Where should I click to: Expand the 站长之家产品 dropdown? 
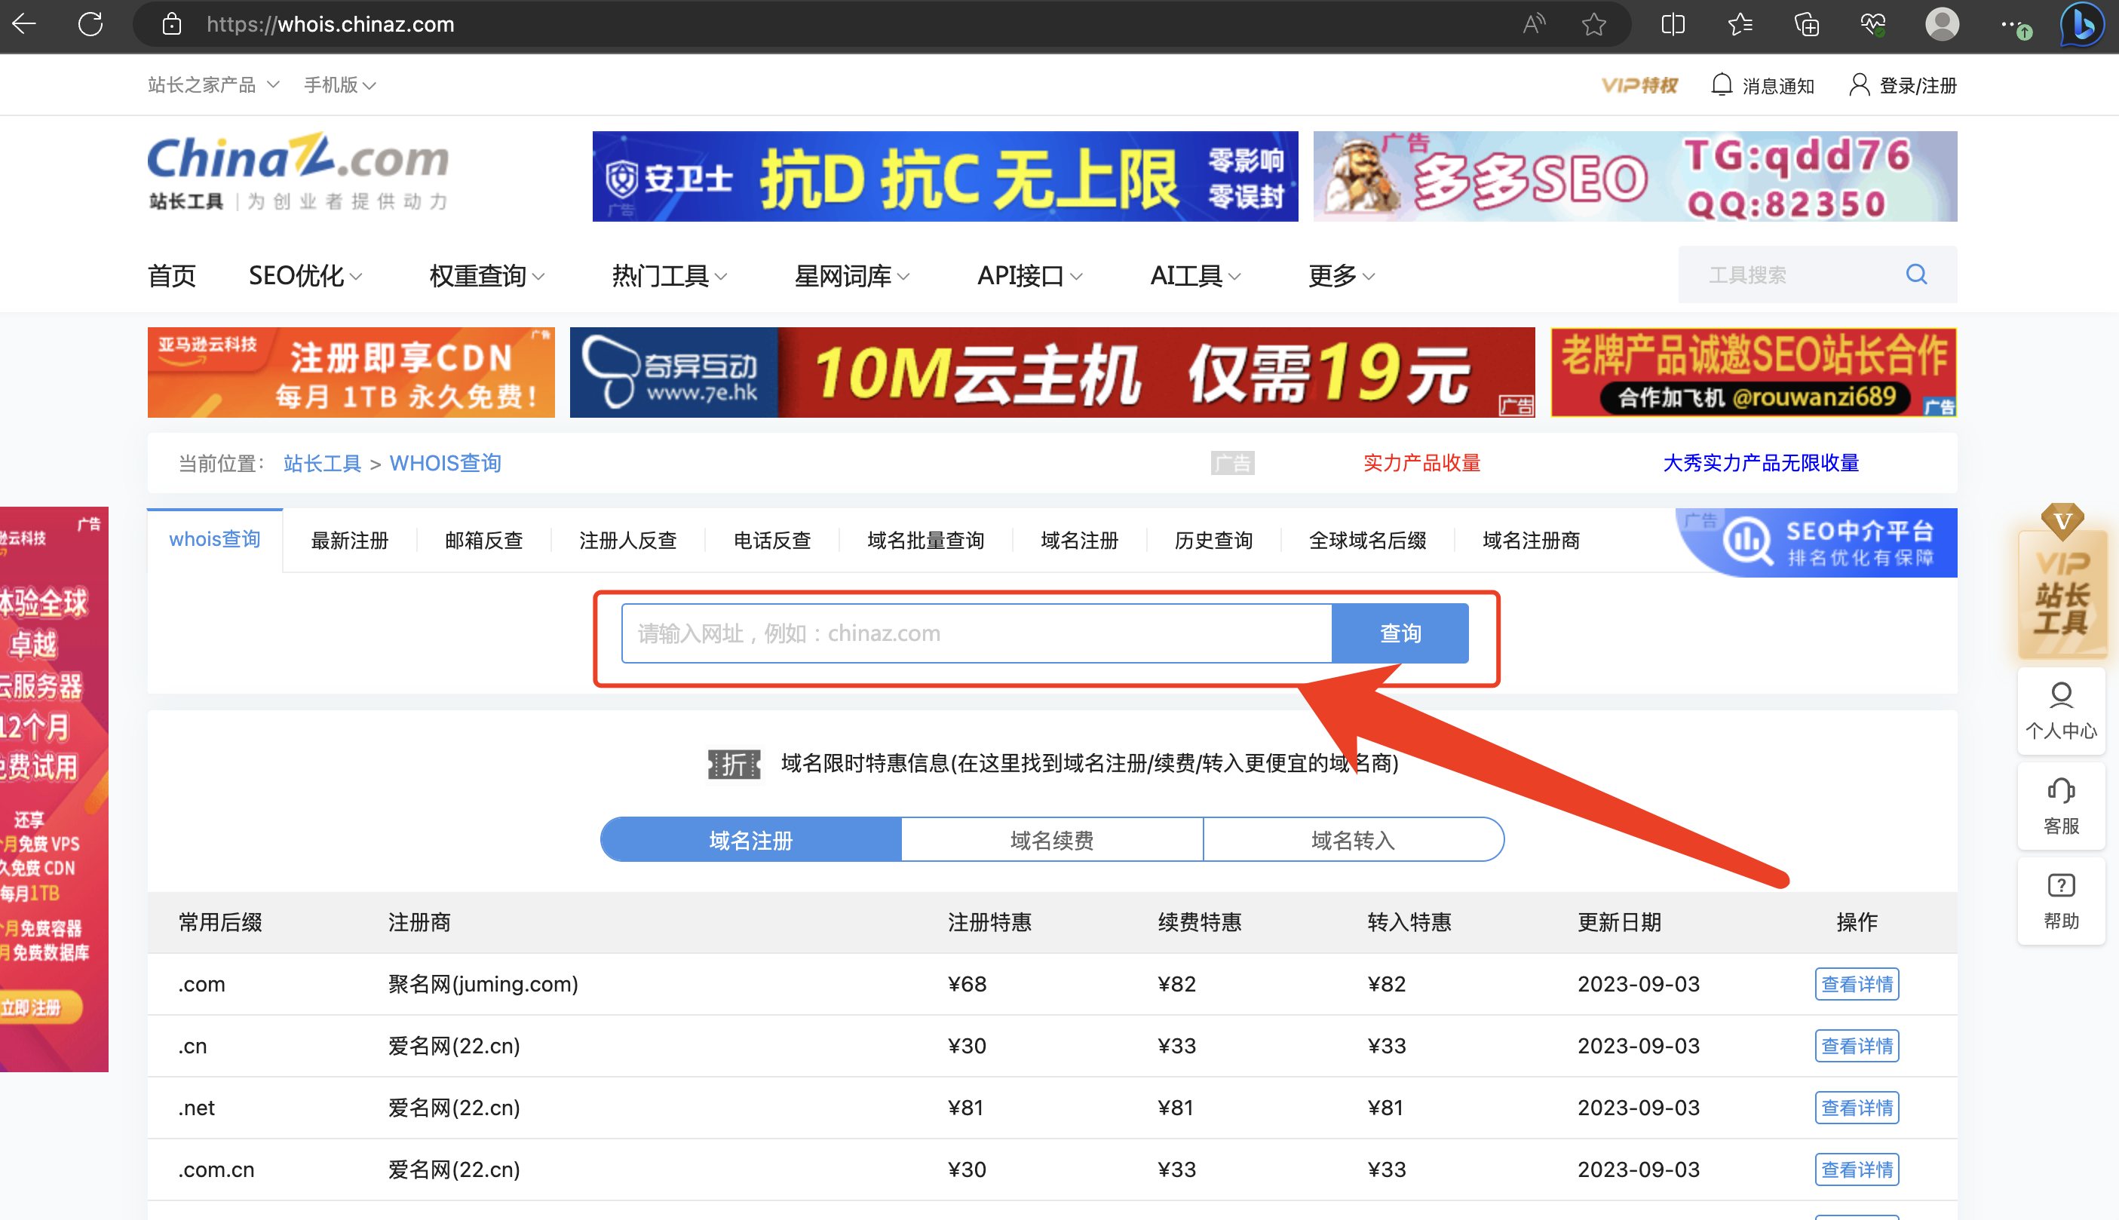click(213, 84)
